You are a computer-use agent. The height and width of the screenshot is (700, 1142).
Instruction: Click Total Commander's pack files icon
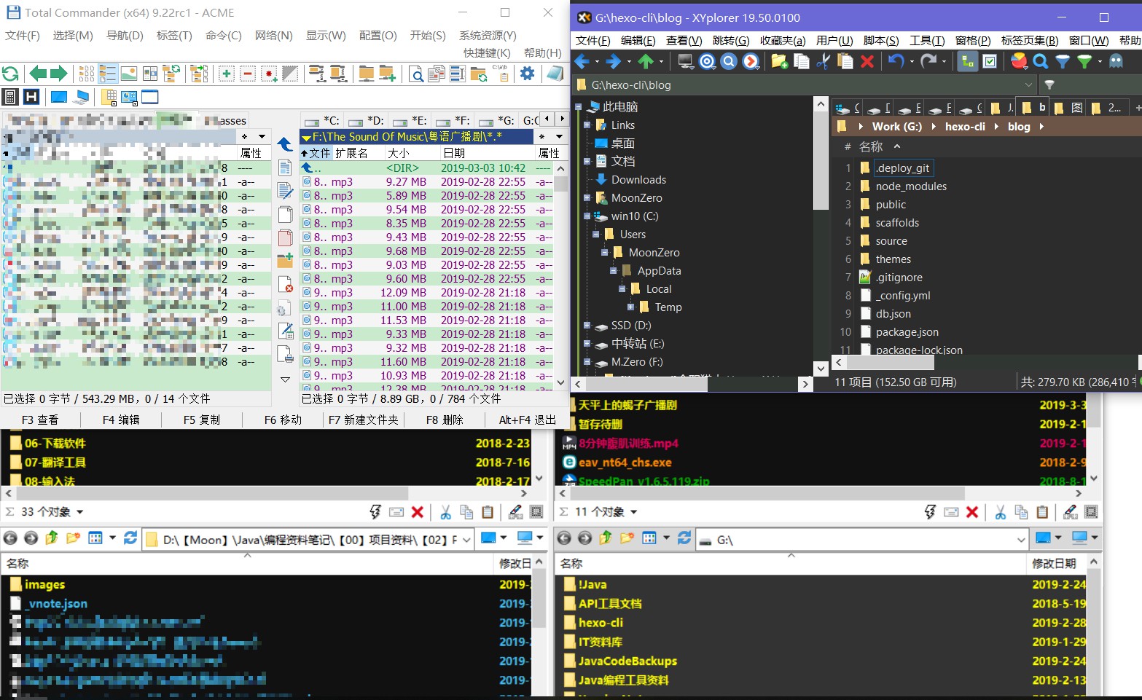(316, 74)
